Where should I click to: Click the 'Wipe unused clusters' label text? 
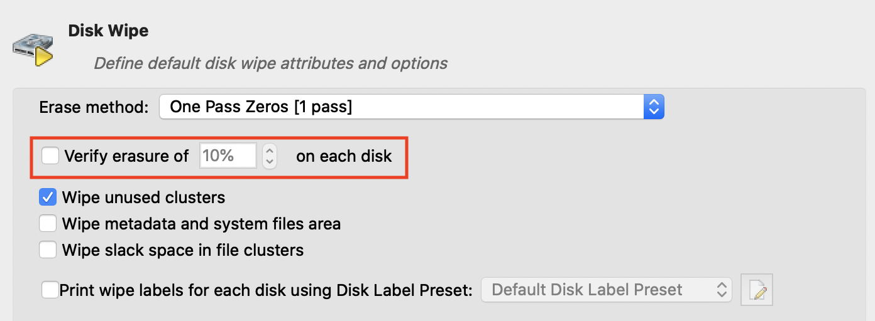tap(143, 197)
